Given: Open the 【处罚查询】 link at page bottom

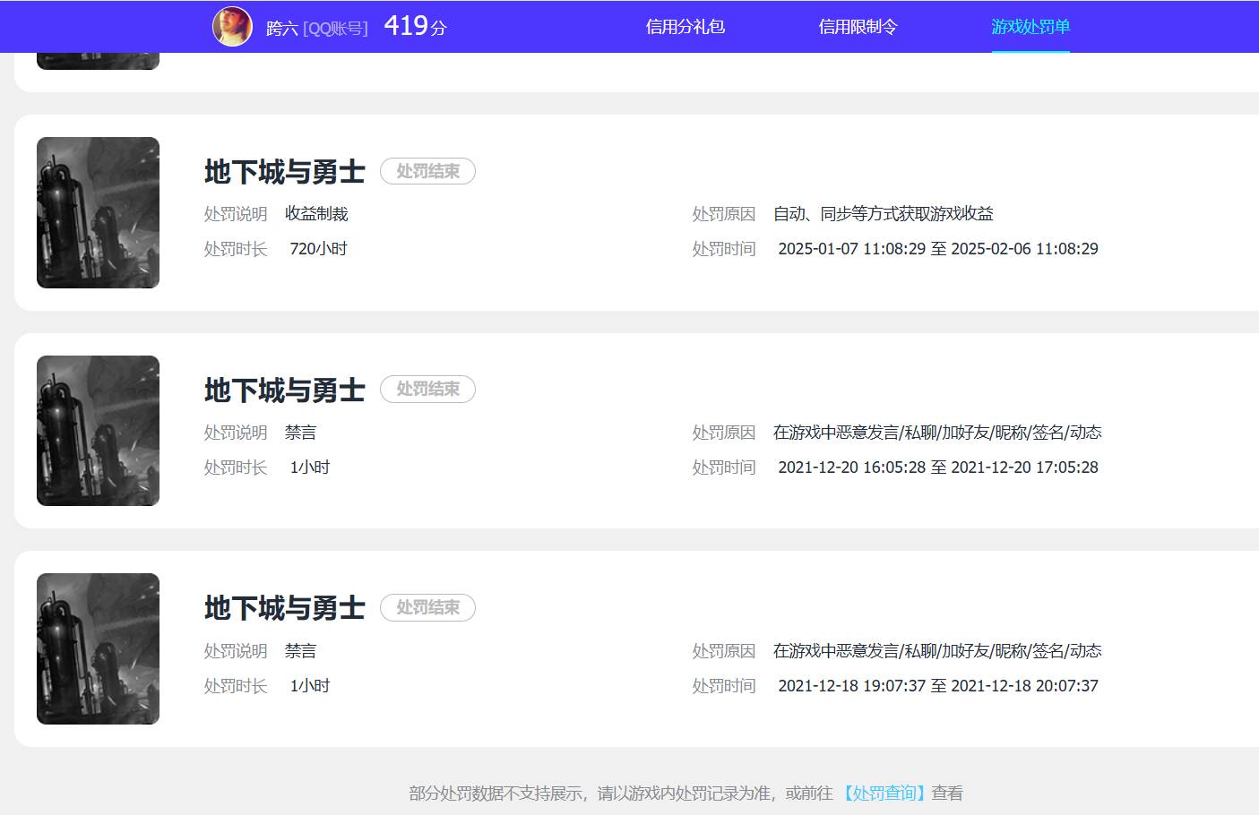Looking at the screenshot, I should pyautogui.click(x=885, y=793).
